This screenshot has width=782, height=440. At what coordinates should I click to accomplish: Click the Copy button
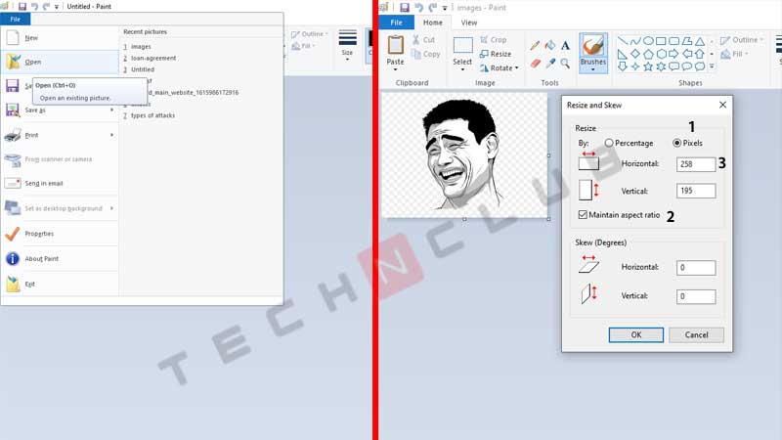click(x=426, y=54)
